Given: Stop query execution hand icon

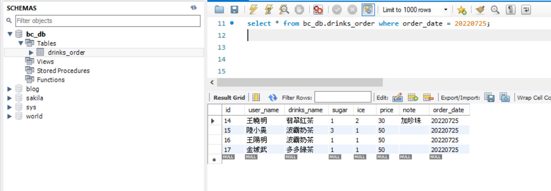Looking at the screenshot, I should pyautogui.click(x=299, y=10).
